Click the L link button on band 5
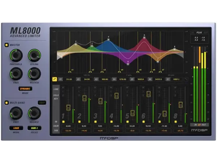Image resolution: width=217 pixels, height=163 pixels. [127, 92]
